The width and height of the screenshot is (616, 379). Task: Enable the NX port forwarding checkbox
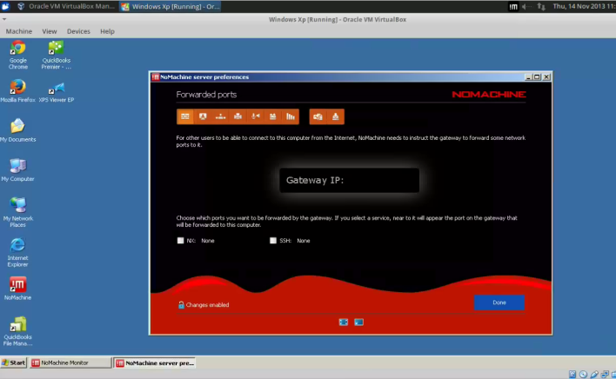click(180, 241)
